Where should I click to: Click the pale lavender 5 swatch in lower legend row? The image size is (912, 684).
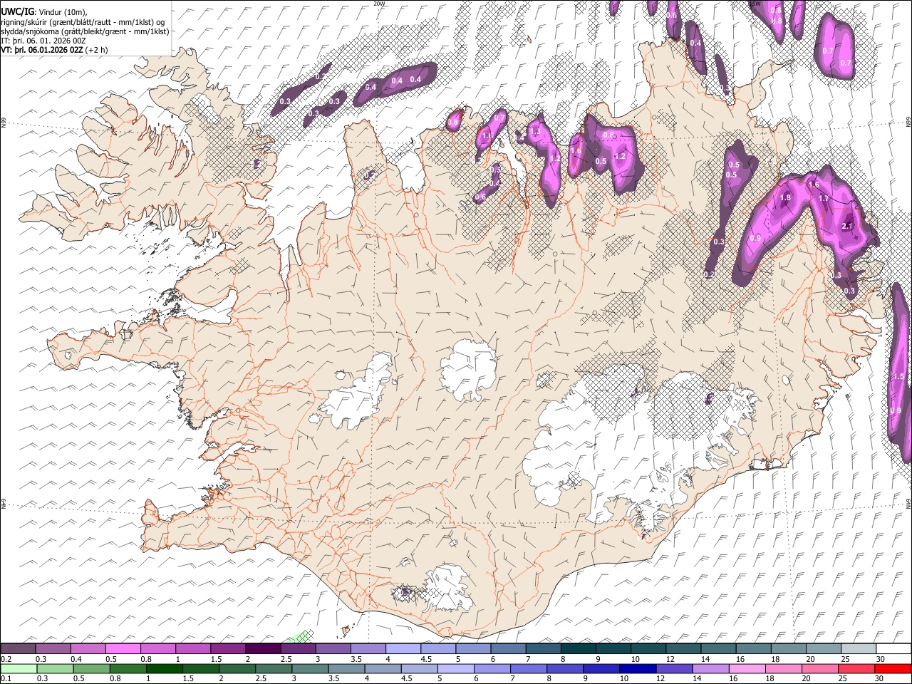[455, 668]
